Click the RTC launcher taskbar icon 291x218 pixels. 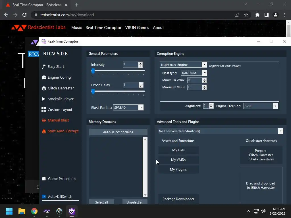coord(47,211)
